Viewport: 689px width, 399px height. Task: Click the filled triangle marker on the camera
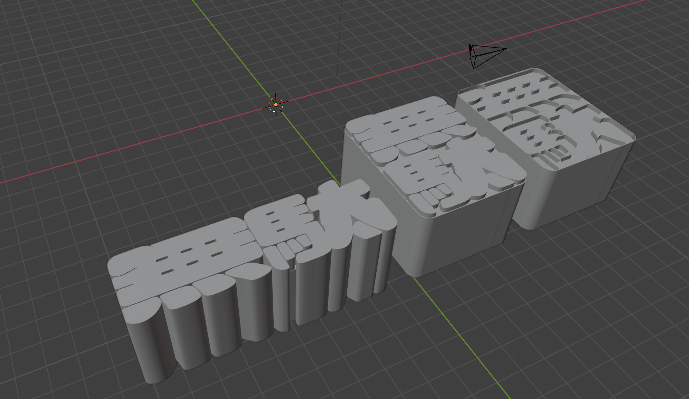pos(470,47)
